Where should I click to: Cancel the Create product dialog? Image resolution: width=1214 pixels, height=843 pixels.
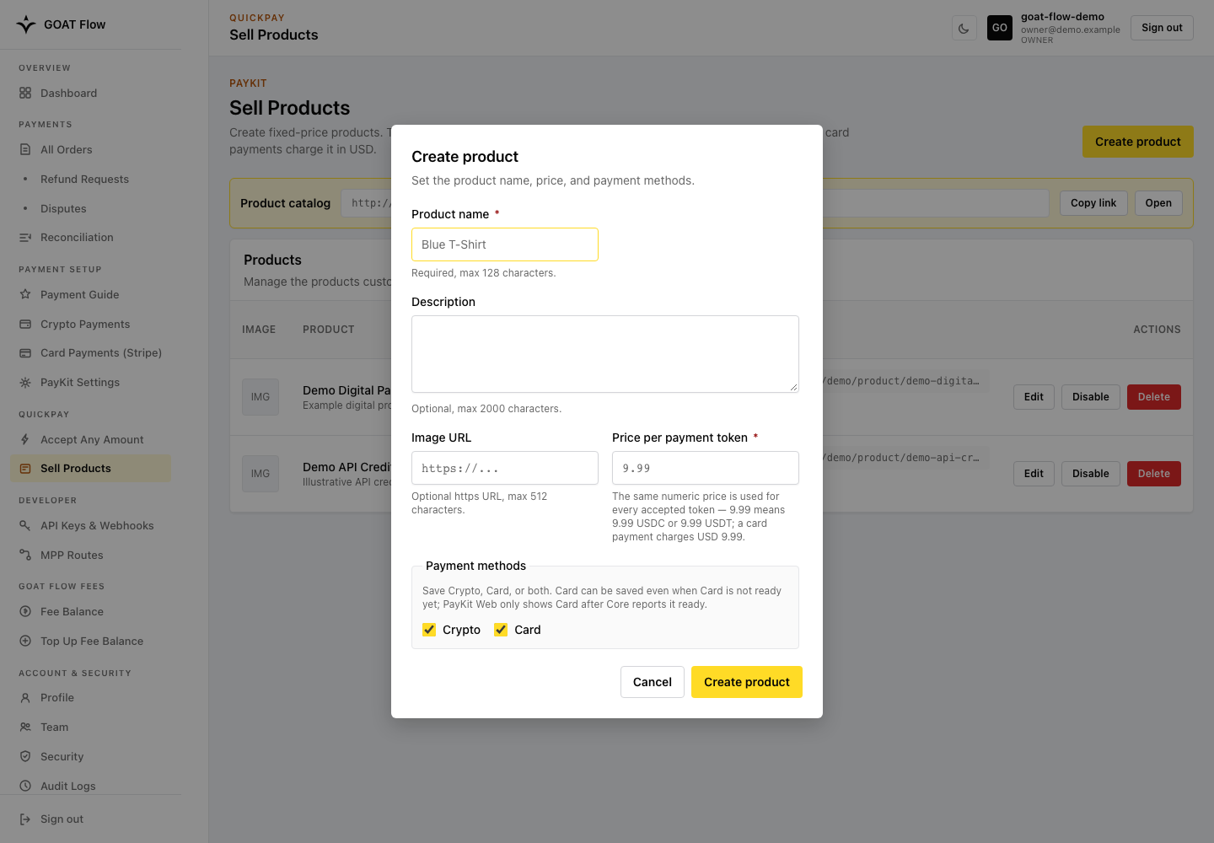click(653, 682)
